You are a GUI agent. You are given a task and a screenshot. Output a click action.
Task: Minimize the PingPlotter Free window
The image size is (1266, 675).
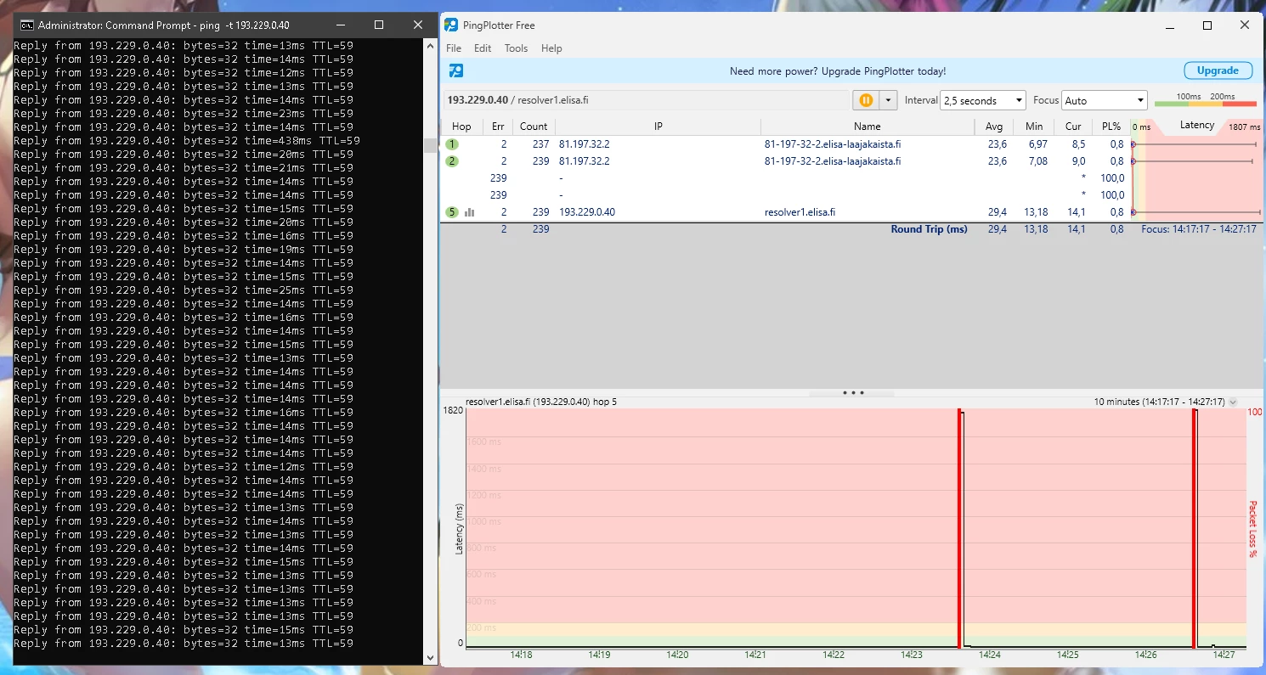(x=1168, y=25)
